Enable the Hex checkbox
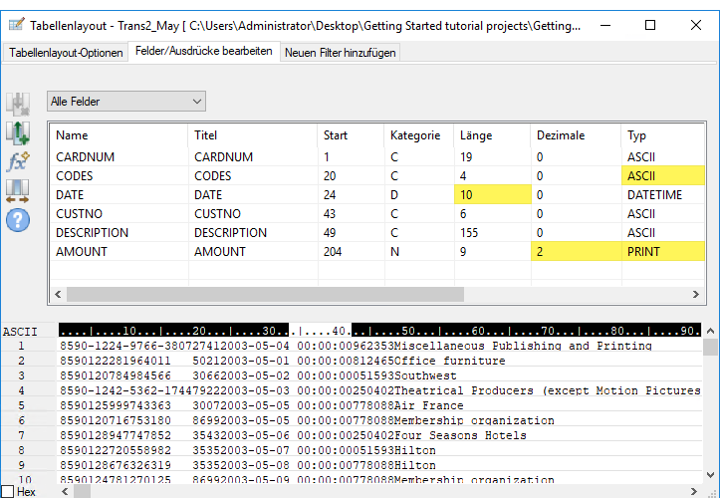 8,491
